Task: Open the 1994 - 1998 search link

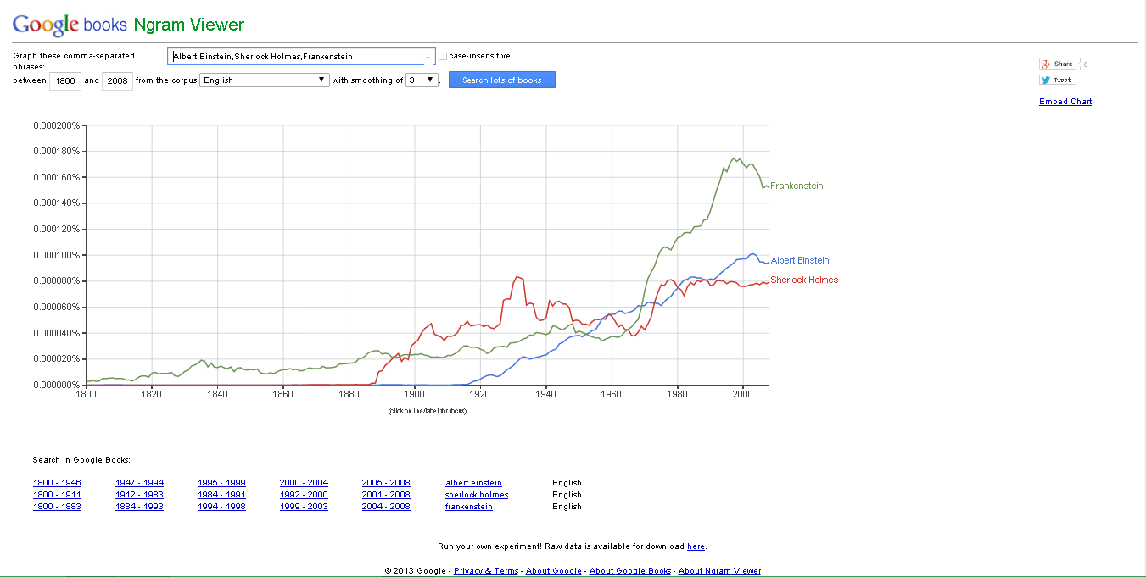Action: 221,507
